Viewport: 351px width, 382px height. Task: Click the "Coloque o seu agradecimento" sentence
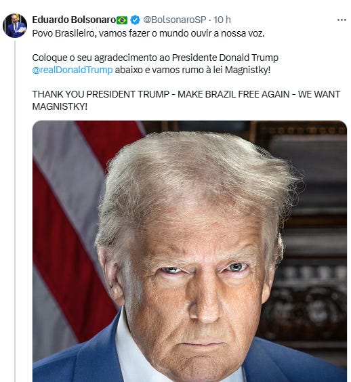155,58
